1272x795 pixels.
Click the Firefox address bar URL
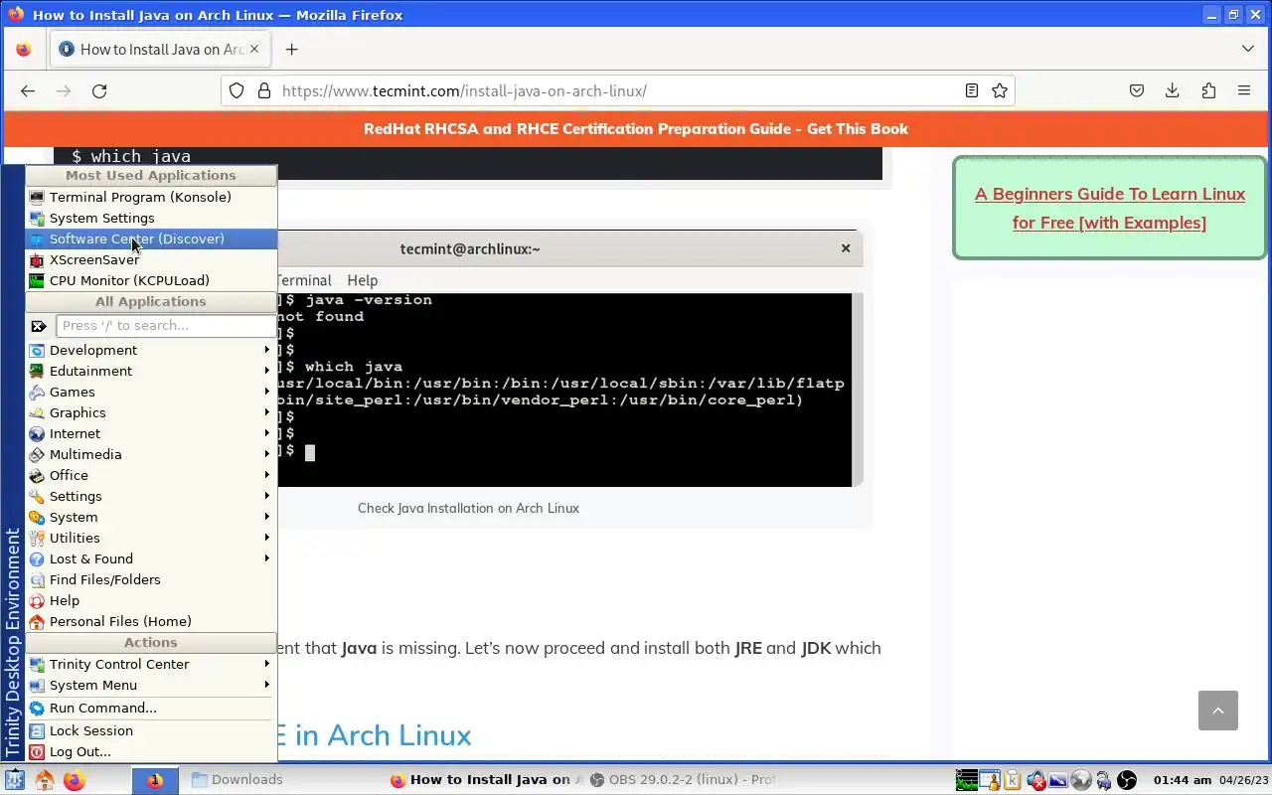tap(464, 90)
